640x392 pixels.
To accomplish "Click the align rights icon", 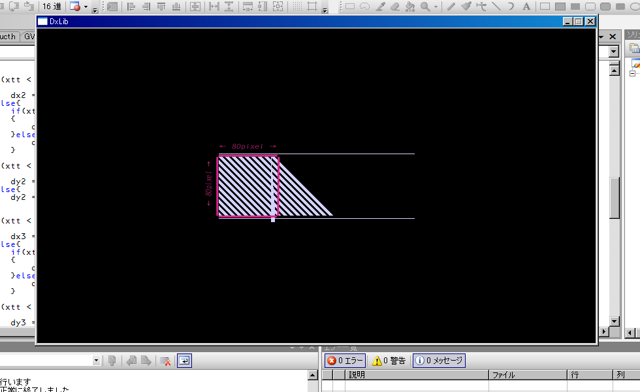I will click(146, 7).
